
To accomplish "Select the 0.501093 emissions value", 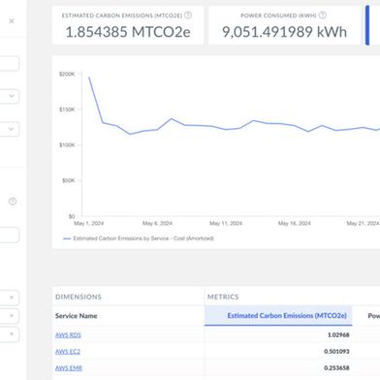I will click(336, 352).
